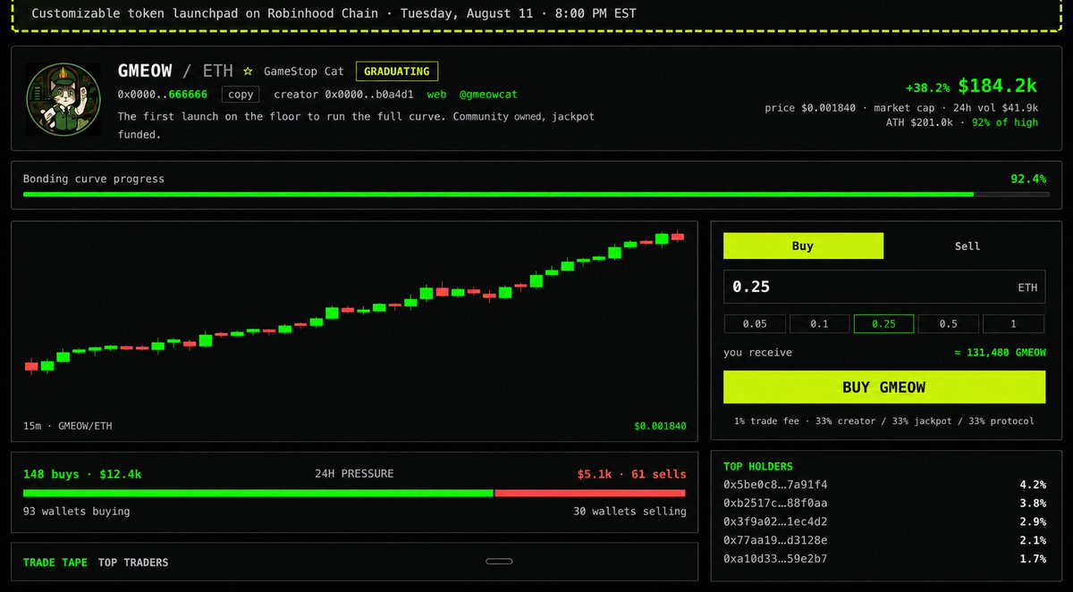Open the TOP TRADERS tab
1073x592 pixels.
tap(133, 563)
